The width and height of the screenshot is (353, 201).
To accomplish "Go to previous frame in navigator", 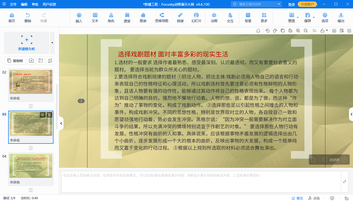I will (x=325, y=160).
